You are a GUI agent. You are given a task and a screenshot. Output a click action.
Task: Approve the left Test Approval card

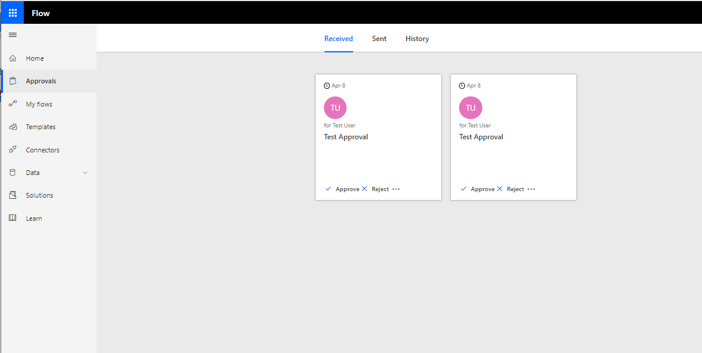tap(342, 189)
